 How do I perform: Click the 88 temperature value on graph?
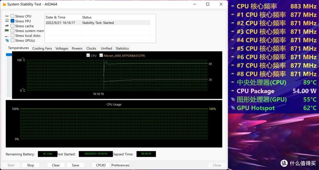pos(210,64)
